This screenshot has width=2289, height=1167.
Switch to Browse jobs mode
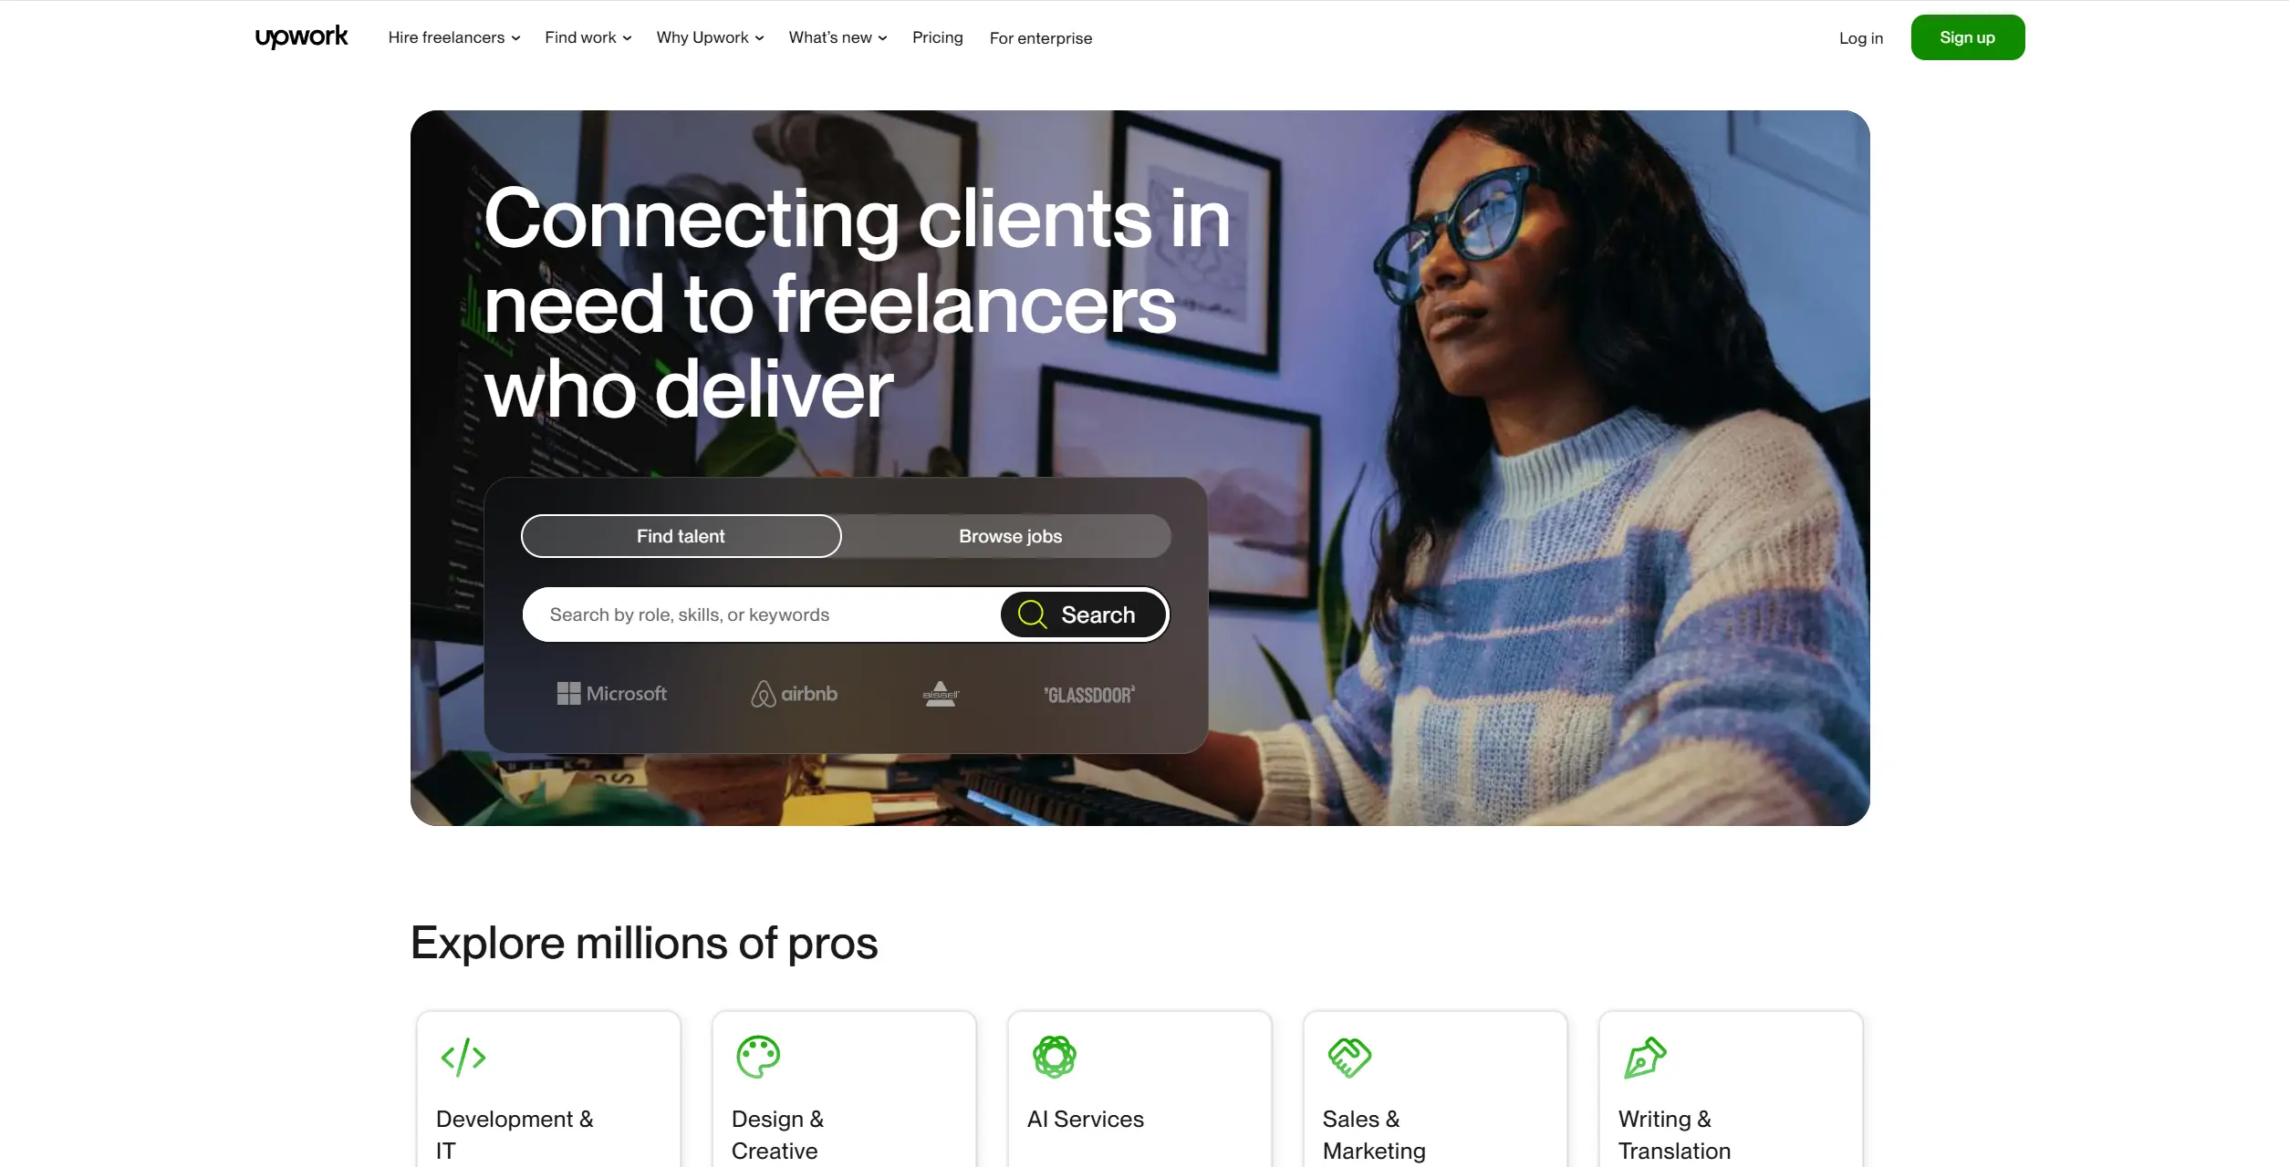(x=1010, y=536)
